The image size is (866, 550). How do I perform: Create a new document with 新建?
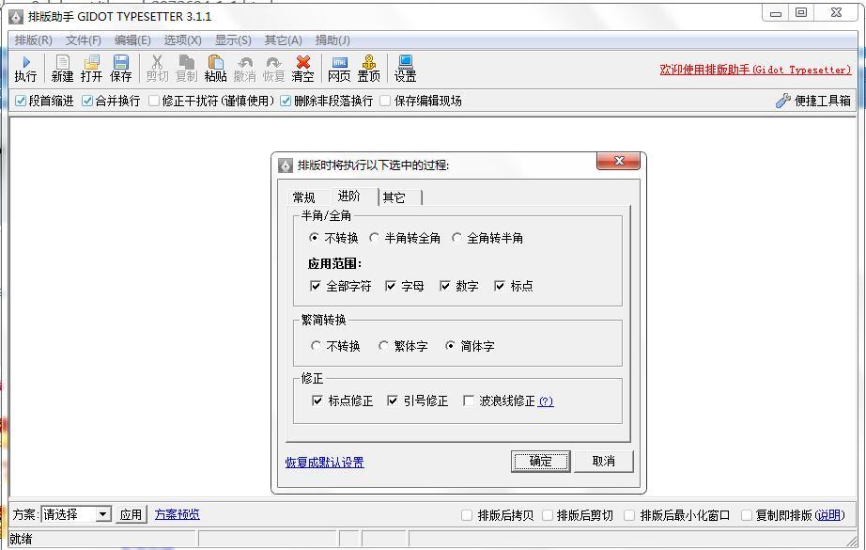(x=62, y=69)
